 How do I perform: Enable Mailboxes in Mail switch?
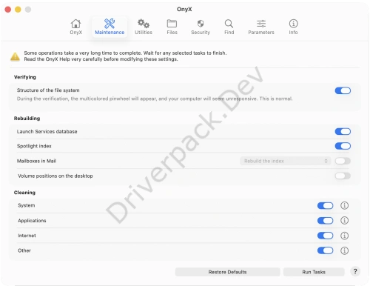click(x=343, y=161)
